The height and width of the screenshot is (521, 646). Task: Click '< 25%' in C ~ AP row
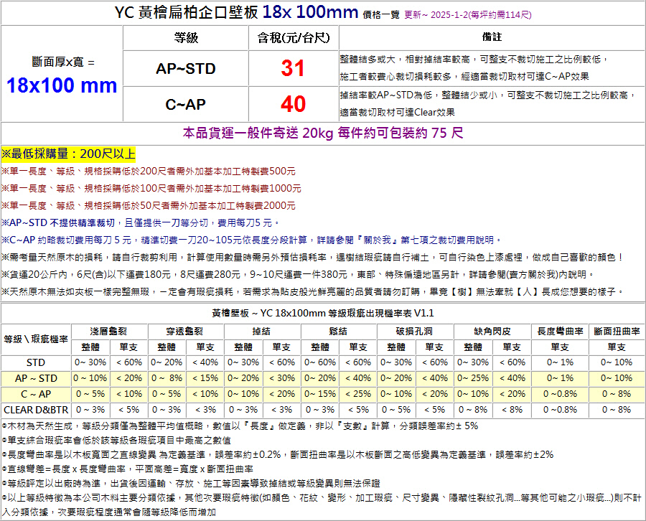358,394
